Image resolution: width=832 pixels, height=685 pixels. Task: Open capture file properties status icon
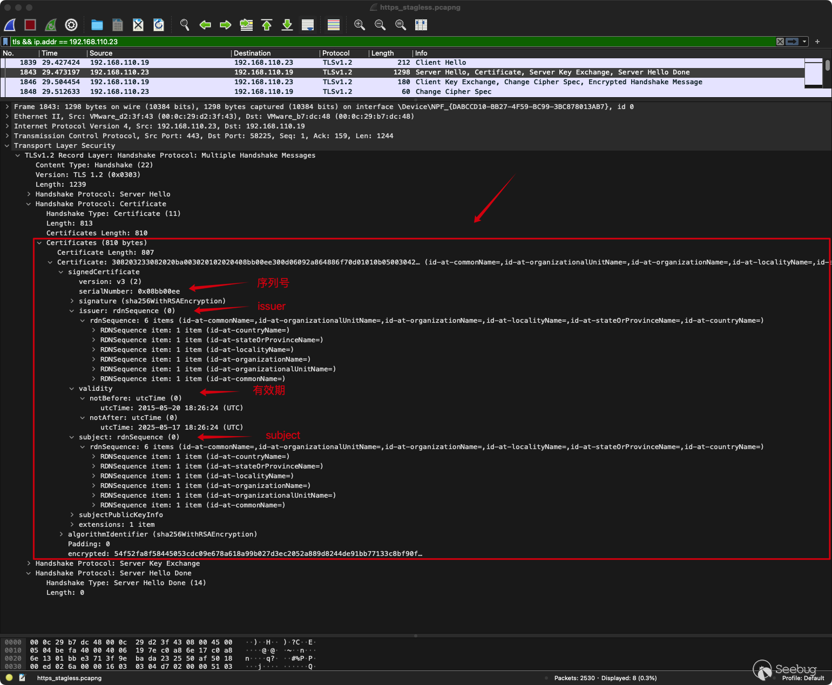[22, 677]
